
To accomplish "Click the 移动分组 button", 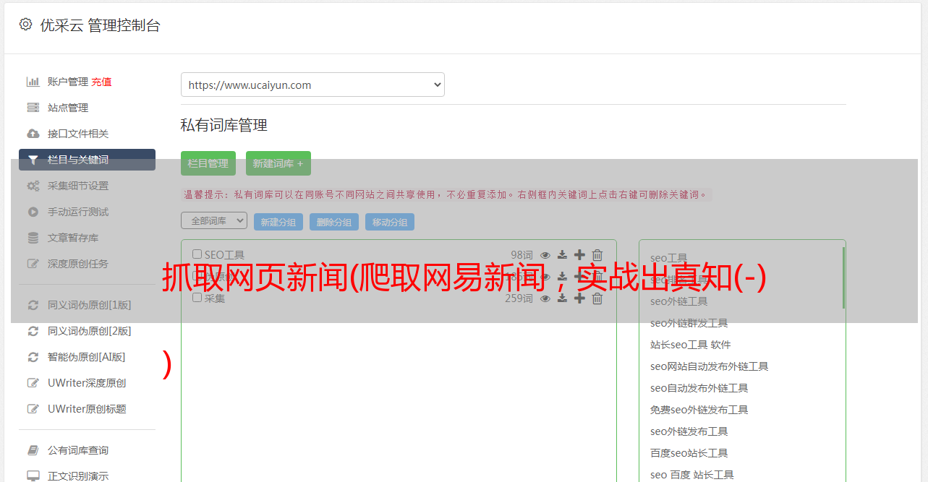I will (390, 222).
